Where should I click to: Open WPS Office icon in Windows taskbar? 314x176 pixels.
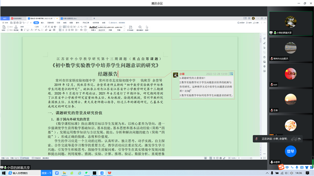point(109,173)
